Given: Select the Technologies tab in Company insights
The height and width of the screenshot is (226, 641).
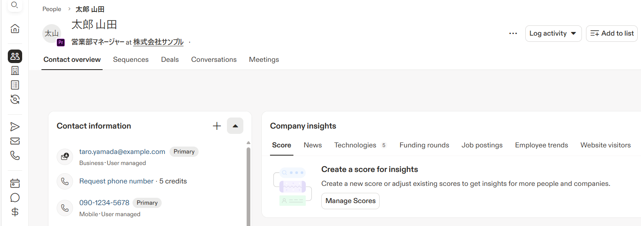Looking at the screenshot, I should [x=355, y=145].
